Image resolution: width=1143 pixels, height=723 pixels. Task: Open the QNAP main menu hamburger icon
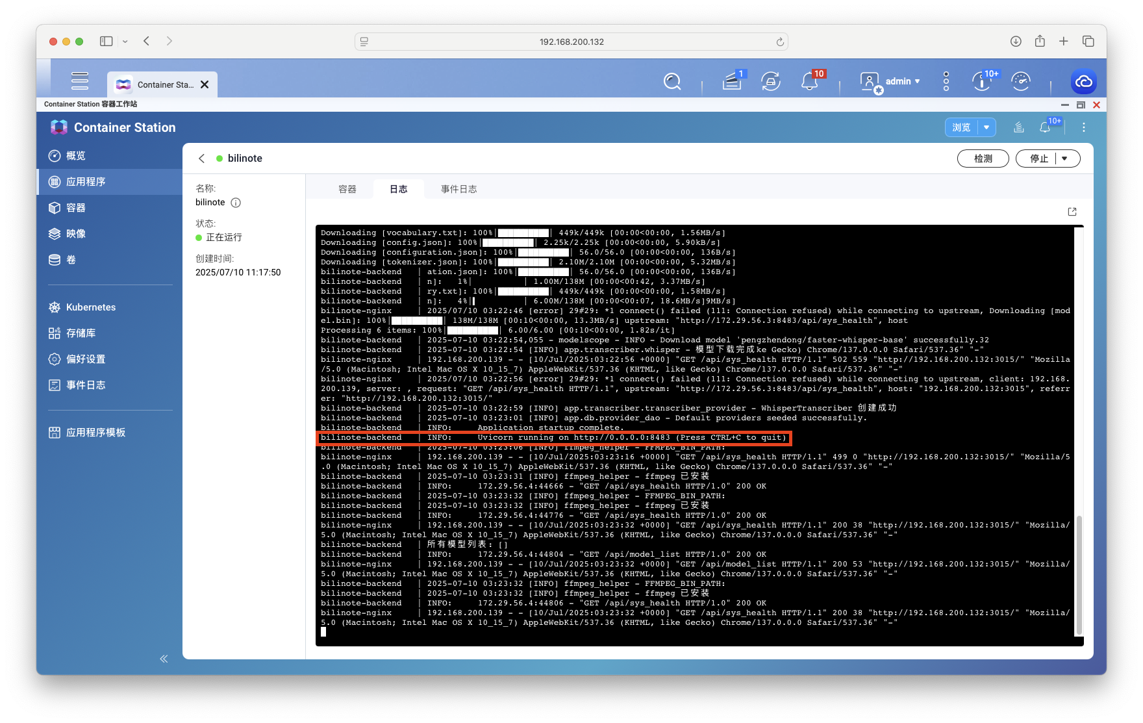tap(80, 81)
